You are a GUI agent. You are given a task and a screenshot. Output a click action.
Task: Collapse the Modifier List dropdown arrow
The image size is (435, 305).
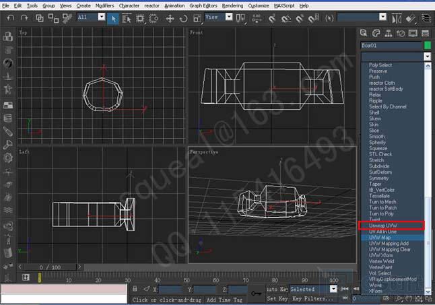pyautogui.click(x=427, y=57)
